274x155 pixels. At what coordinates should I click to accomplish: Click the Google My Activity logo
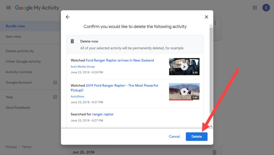[37, 8]
